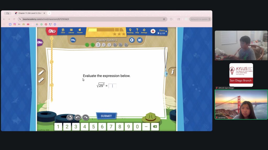The image size is (268, 150).
Task: Go to completed question 1 circle
Action: (87, 45)
